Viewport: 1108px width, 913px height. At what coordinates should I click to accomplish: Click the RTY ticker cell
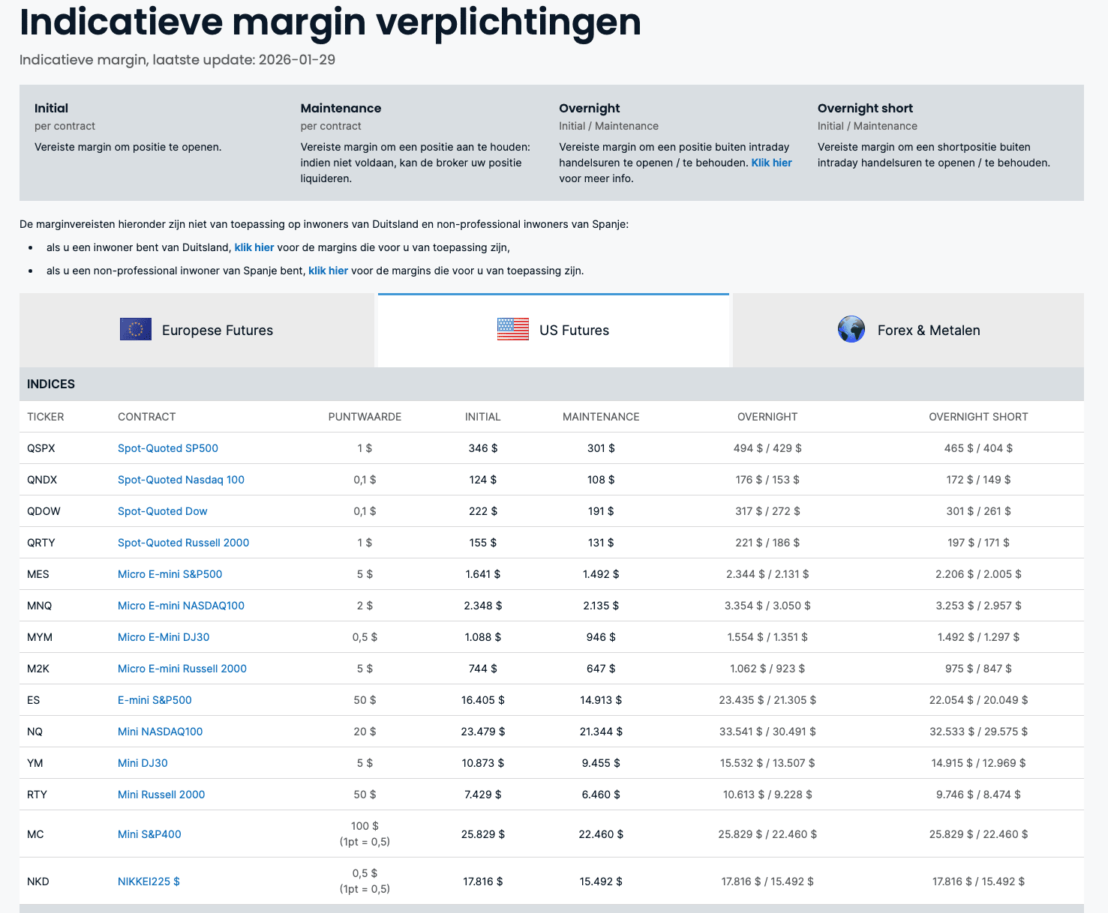point(38,795)
